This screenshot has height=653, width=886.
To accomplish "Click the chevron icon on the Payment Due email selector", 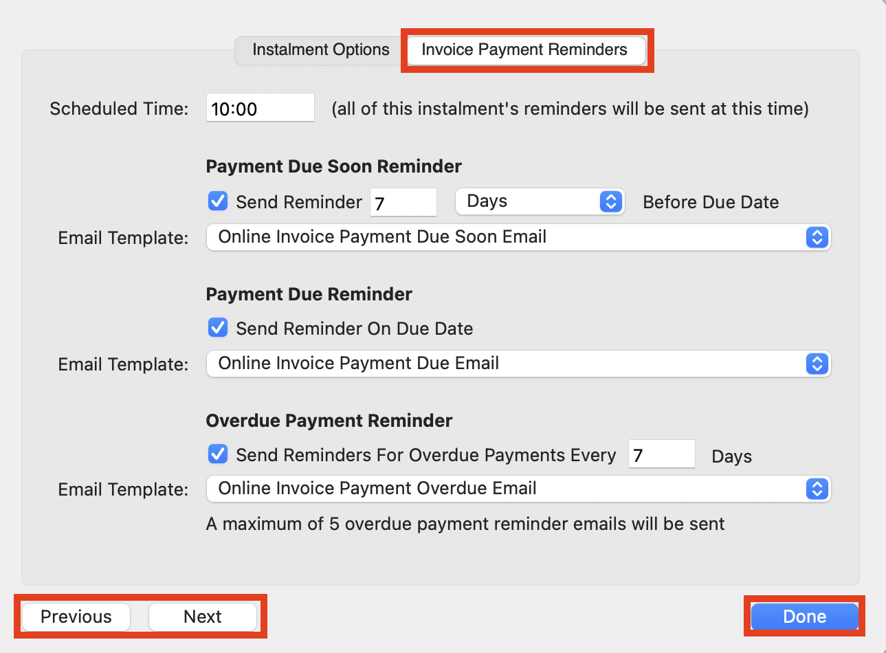I will tap(817, 364).
